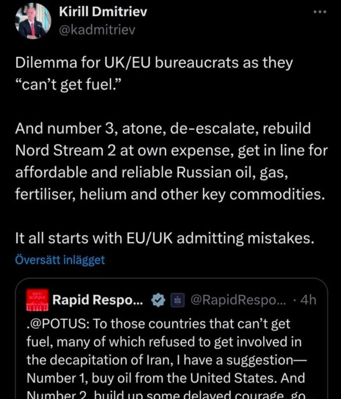
Task: Open the three-dot more options menu
Action: point(320,12)
